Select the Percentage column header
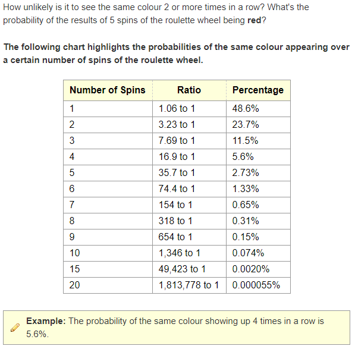The image size is (355, 349). (258, 90)
